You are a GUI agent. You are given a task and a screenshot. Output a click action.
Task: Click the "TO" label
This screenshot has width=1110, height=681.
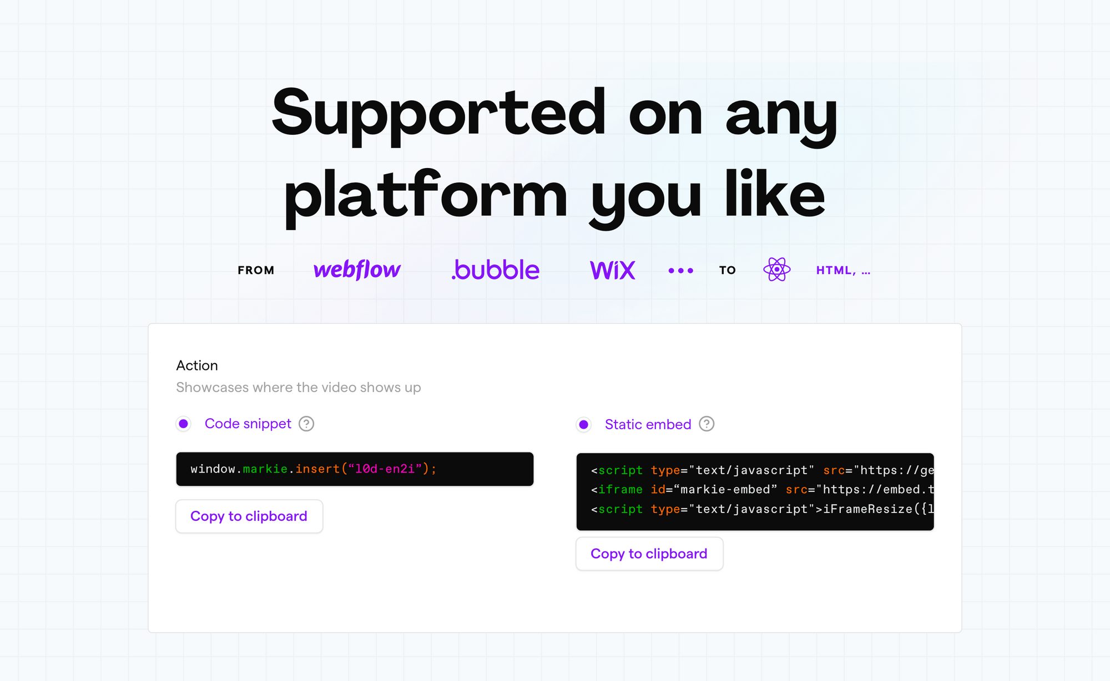[728, 270]
